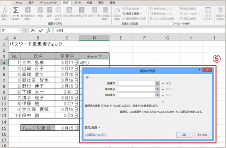
Task: Select the title cell パスワード変更者チェック
Action: (x=36, y=44)
